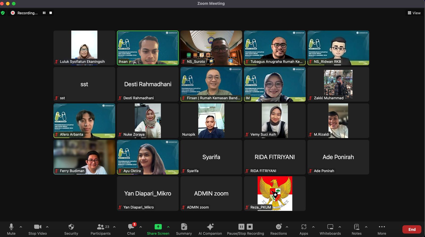Expand audio options arrow beside Mute
Screen dimensions: 425x237
point(21,227)
